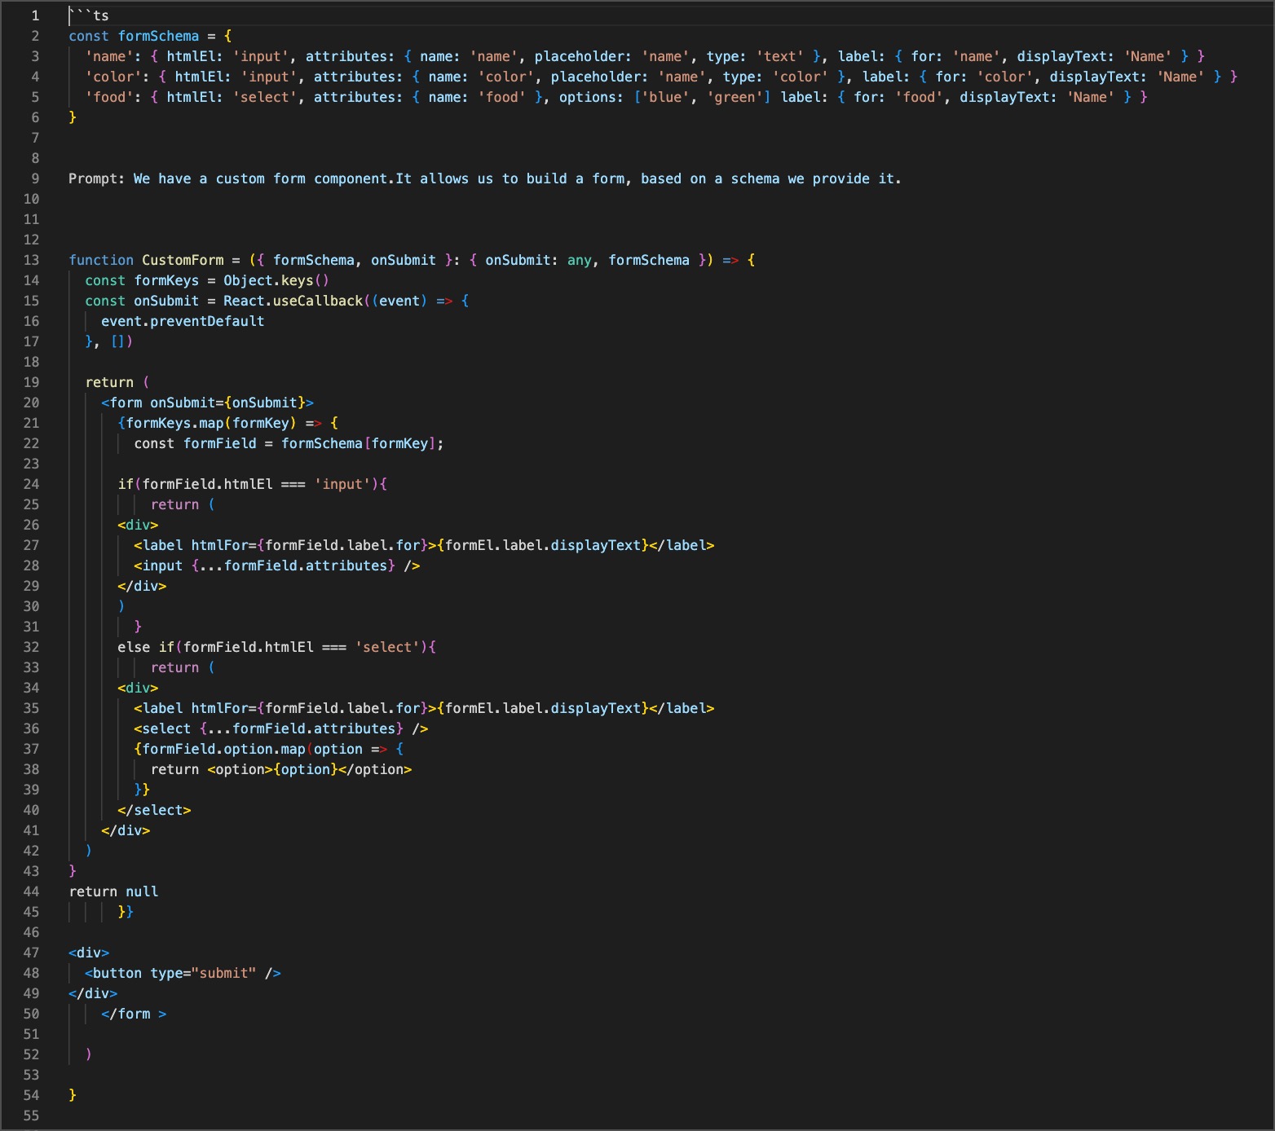The height and width of the screenshot is (1131, 1275).
Task: Click the React.useCallback call
Action: pyautogui.click(x=293, y=301)
